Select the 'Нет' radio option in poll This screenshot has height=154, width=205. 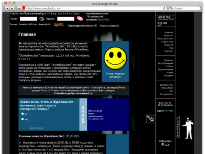[x=23, y=119]
